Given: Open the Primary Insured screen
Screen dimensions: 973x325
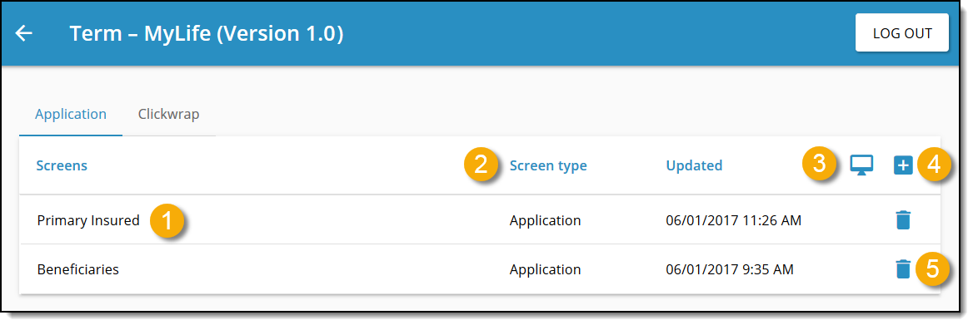Looking at the screenshot, I should coord(88,220).
